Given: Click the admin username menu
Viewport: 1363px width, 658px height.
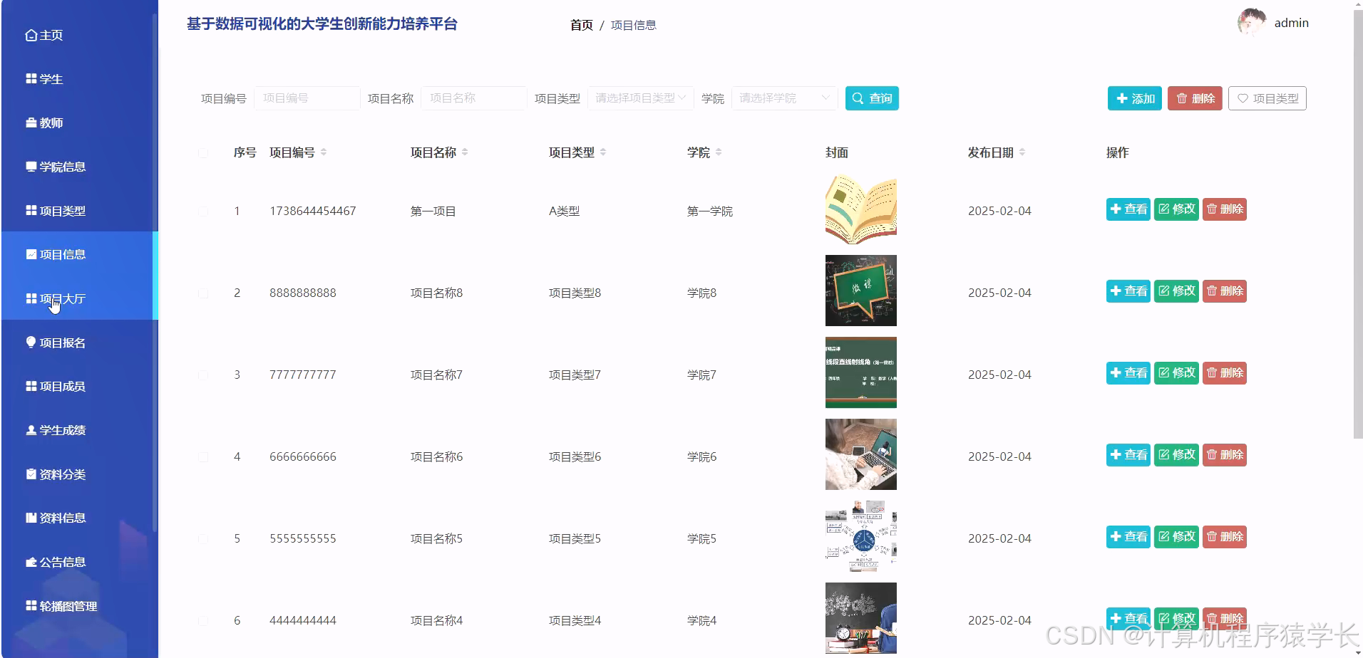Looking at the screenshot, I should tap(1291, 23).
